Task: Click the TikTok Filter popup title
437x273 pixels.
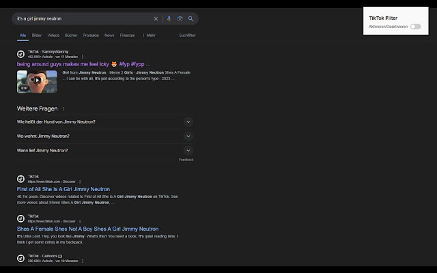Action: [x=383, y=18]
